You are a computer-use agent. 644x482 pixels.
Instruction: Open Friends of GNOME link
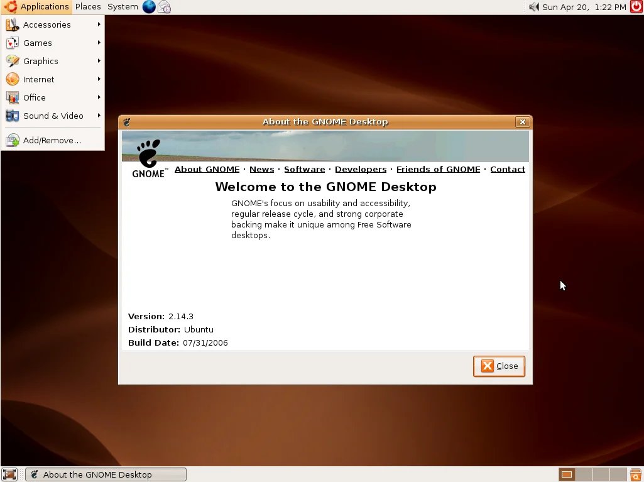[x=438, y=169]
